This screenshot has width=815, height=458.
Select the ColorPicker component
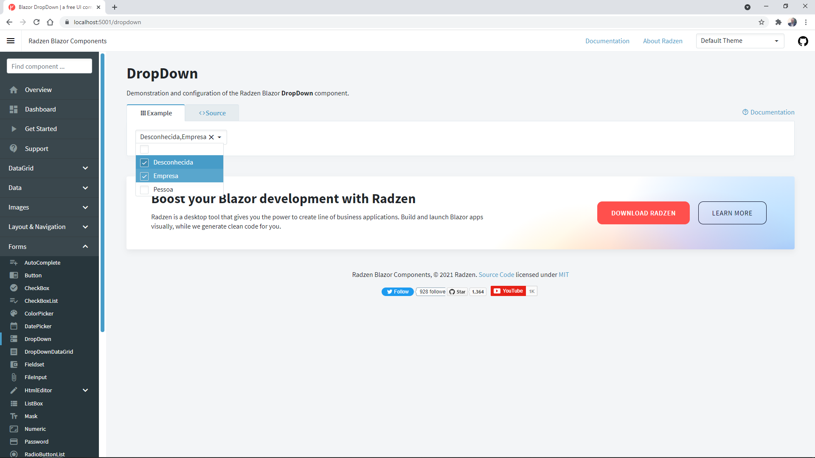pyautogui.click(x=38, y=313)
